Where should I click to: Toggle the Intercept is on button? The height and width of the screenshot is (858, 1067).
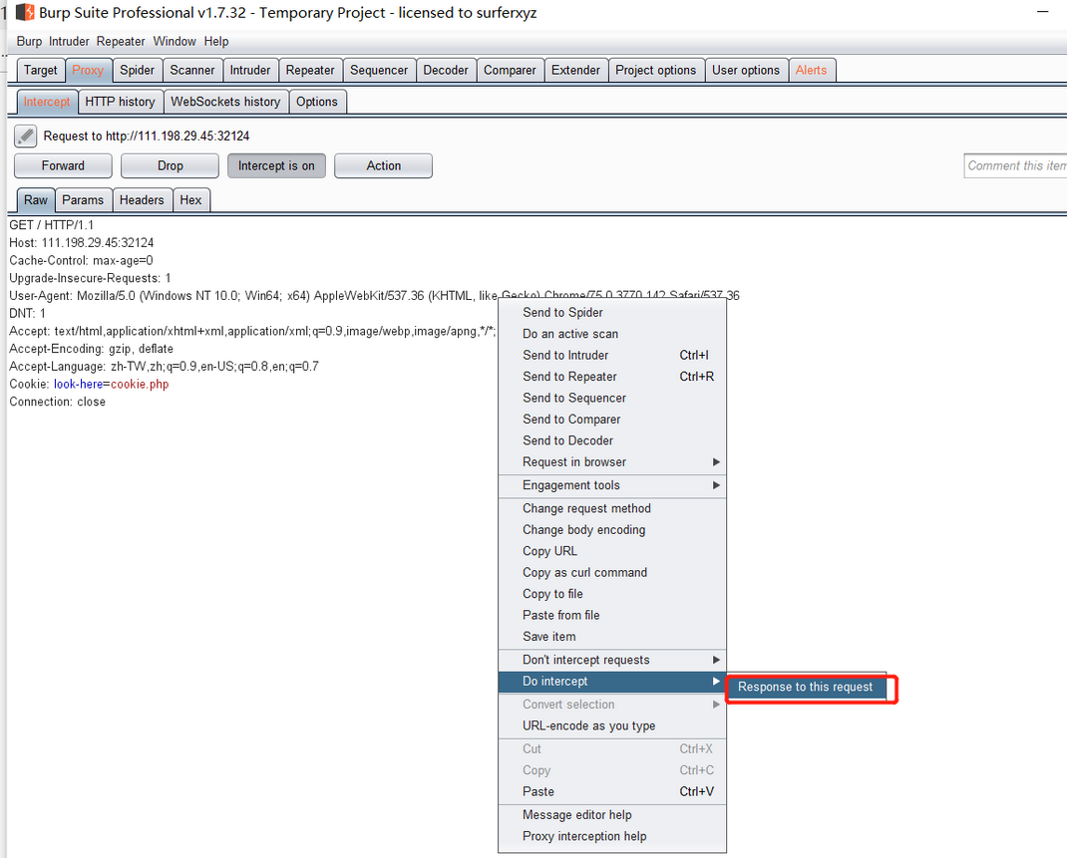[x=276, y=165]
